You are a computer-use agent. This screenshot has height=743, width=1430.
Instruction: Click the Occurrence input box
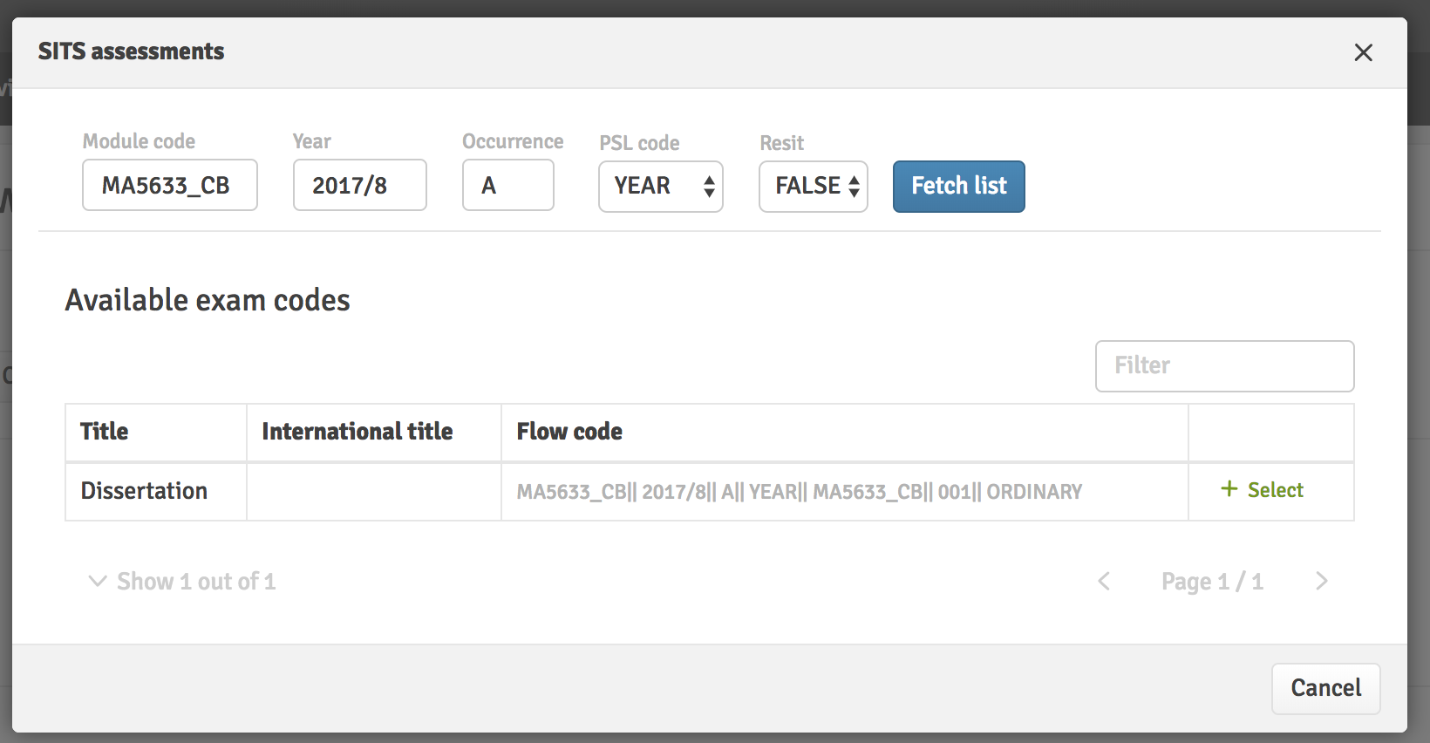point(507,185)
